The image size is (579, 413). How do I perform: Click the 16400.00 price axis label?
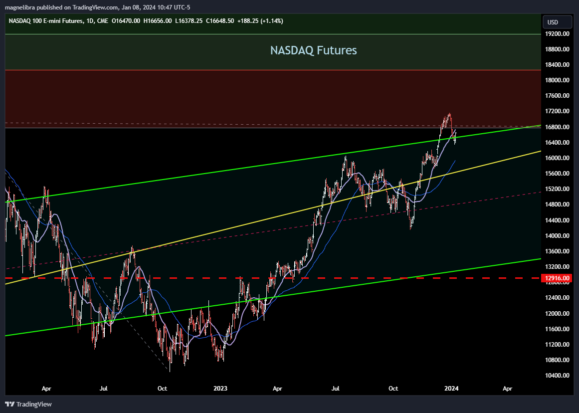(557, 143)
